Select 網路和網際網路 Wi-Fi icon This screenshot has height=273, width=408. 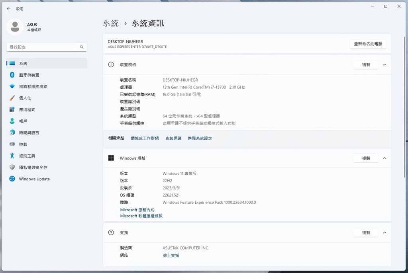[x=12, y=86]
